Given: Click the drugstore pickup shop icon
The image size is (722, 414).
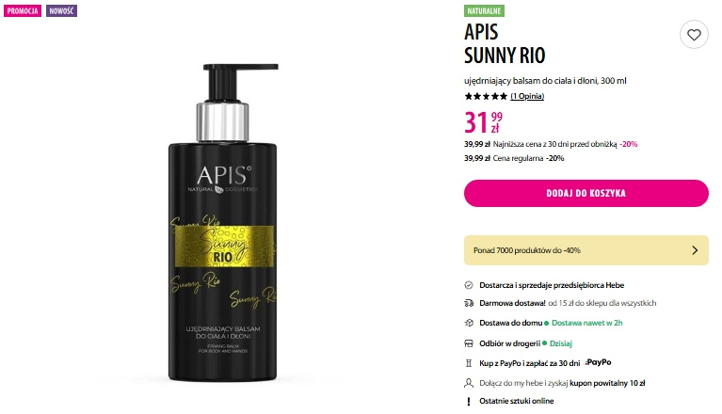Looking at the screenshot, I should [x=468, y=343].
